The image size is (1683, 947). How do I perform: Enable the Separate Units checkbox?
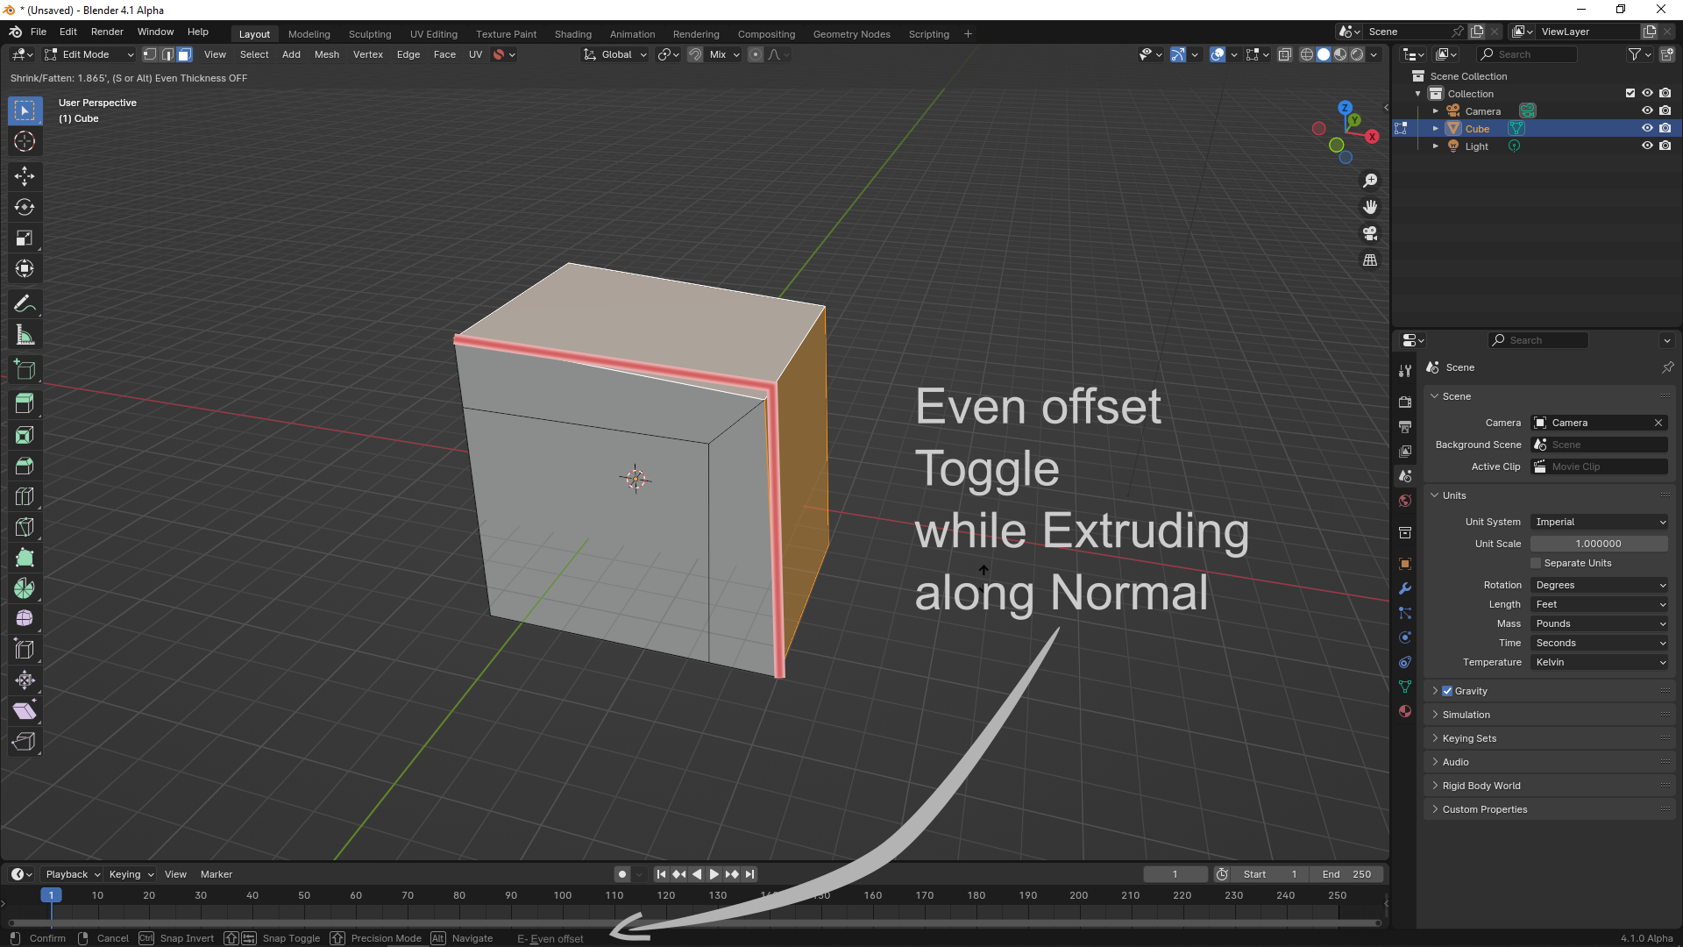(x=1536, y=563)
